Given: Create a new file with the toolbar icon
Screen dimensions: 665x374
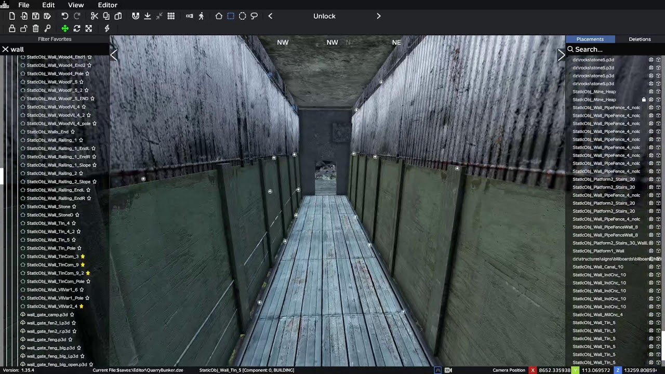Looking at the screenshot, I should [12, 16].
